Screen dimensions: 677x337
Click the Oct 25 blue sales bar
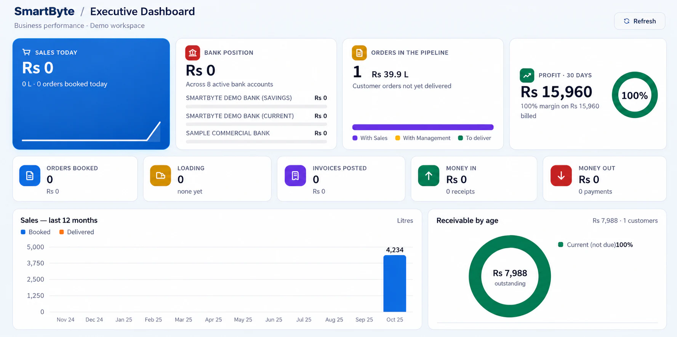pyautogui.click(x=395, y=284)
